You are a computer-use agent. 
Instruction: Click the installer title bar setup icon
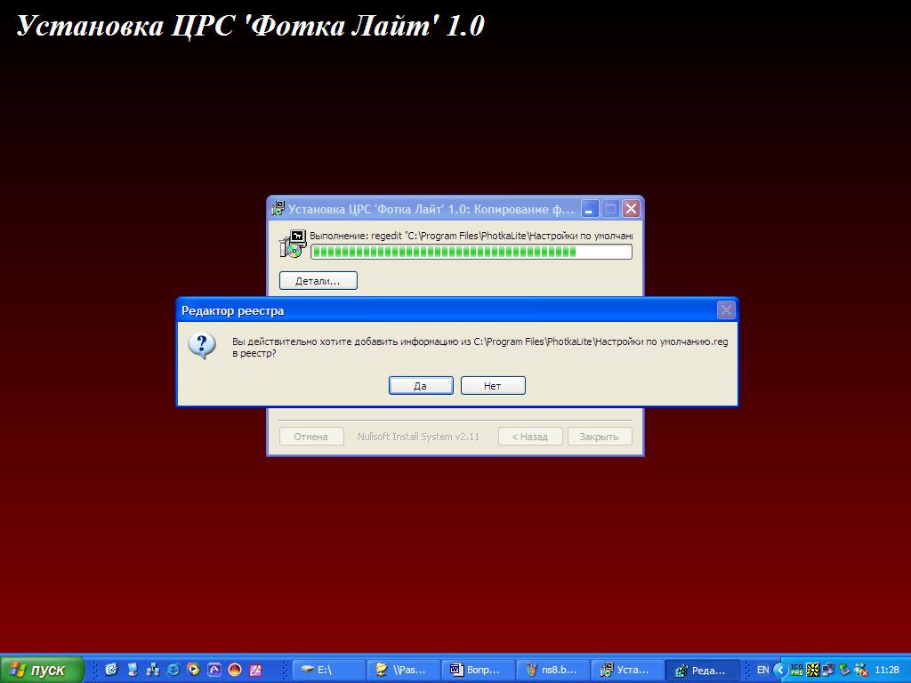[278, 209]
